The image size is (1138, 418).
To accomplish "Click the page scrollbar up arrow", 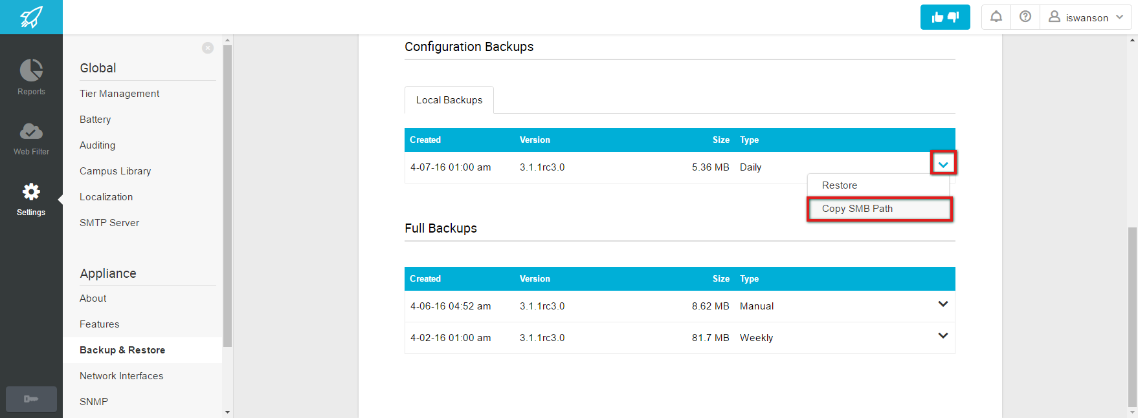I will click(x=1132, y=39).
